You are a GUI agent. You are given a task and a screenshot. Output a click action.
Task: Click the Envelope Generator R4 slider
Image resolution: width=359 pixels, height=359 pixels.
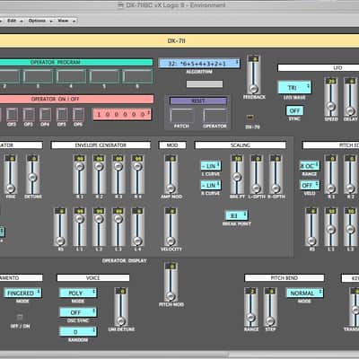tap(137, 174)
